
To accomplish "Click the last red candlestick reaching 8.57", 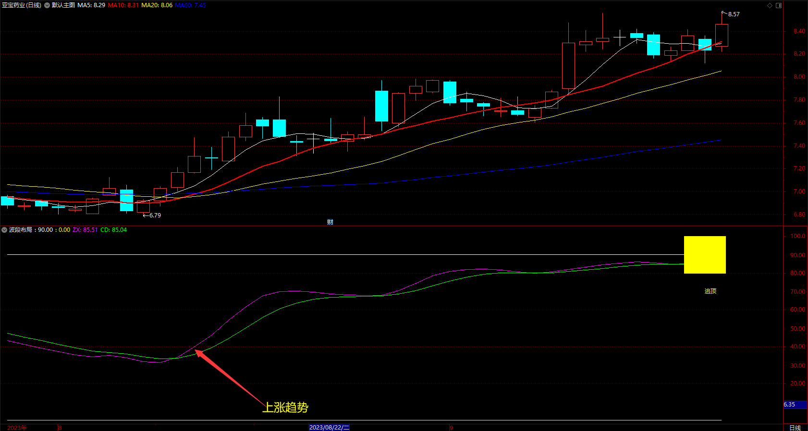I will 722,35.
